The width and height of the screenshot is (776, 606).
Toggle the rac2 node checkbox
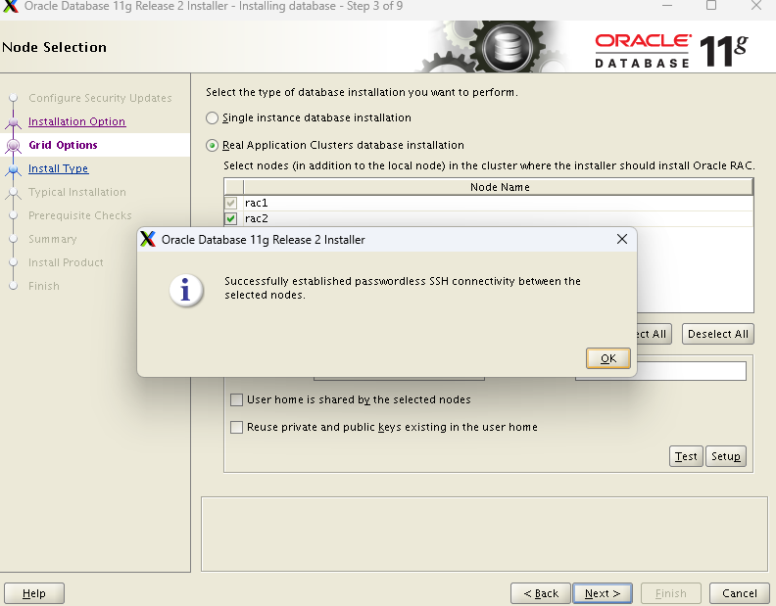pos(230,218)
